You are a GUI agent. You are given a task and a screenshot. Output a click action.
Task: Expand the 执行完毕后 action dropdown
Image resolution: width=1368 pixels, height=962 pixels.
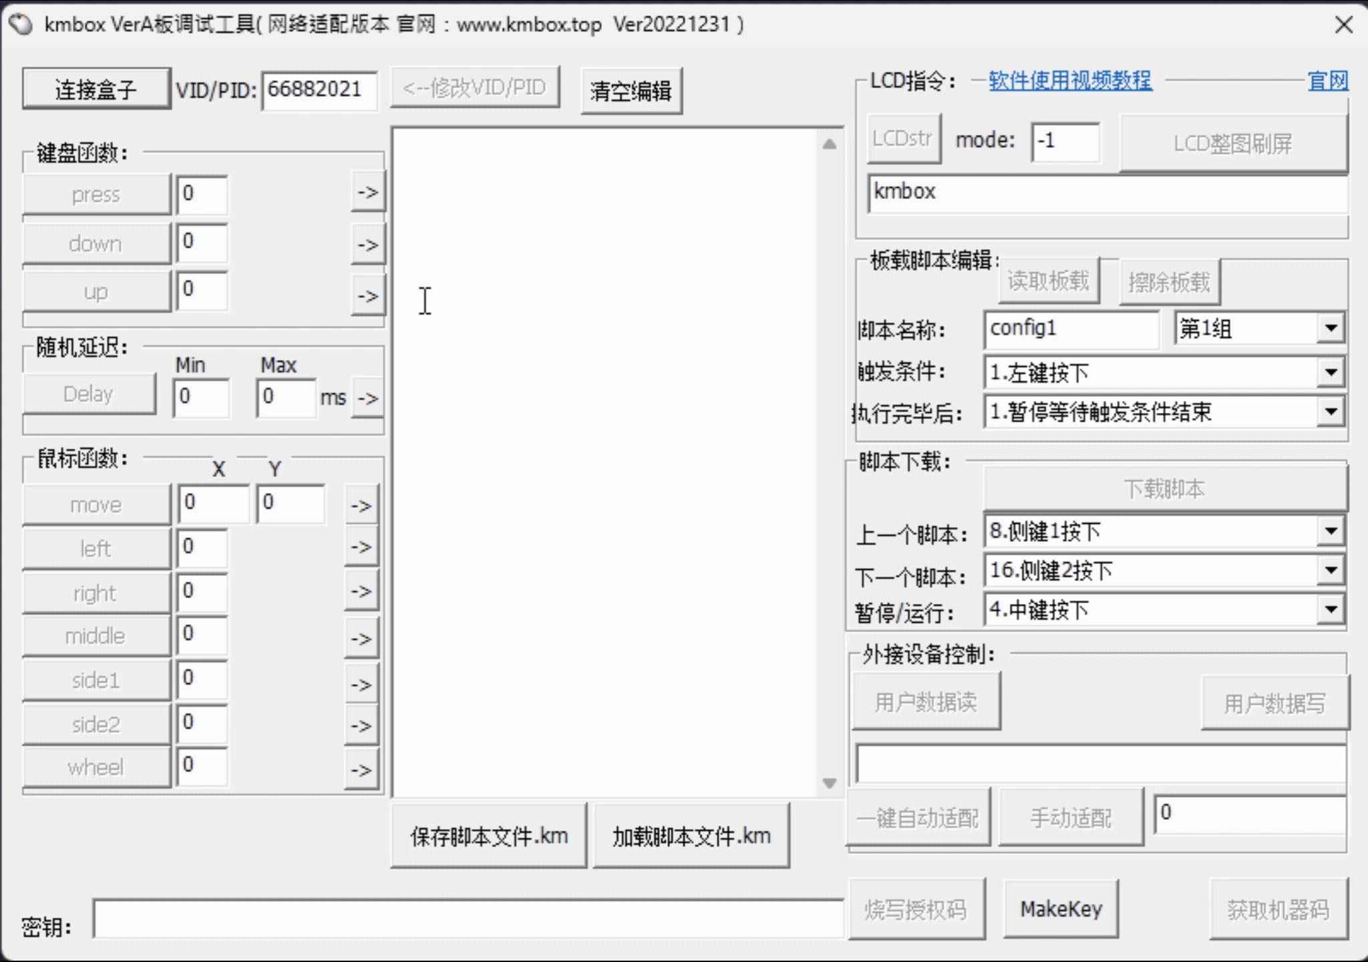tap(1331, 412)
